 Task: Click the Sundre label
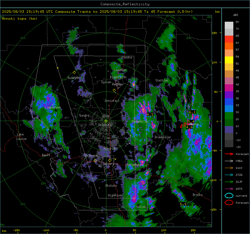(84, 115)
